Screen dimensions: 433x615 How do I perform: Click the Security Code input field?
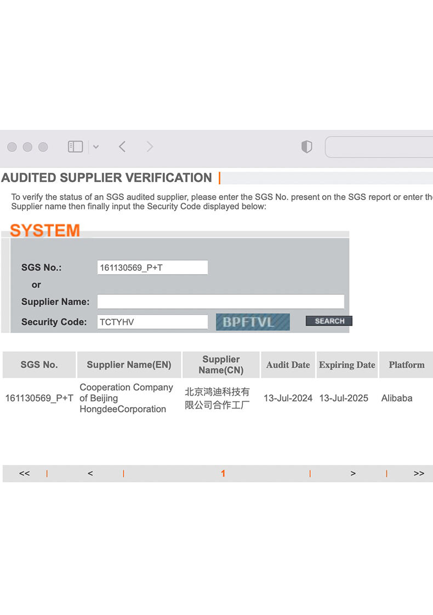point(152,322)
